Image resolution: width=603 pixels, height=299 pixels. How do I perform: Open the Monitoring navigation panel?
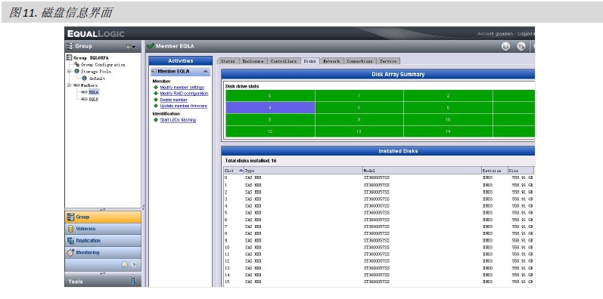coord(103,252)
